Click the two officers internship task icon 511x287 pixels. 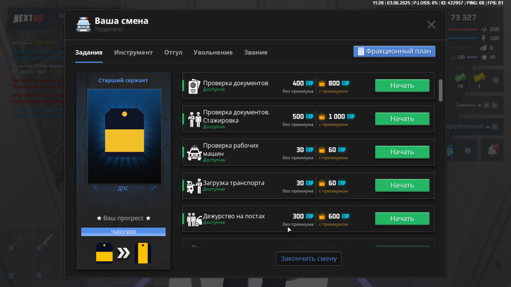point(194,119)
